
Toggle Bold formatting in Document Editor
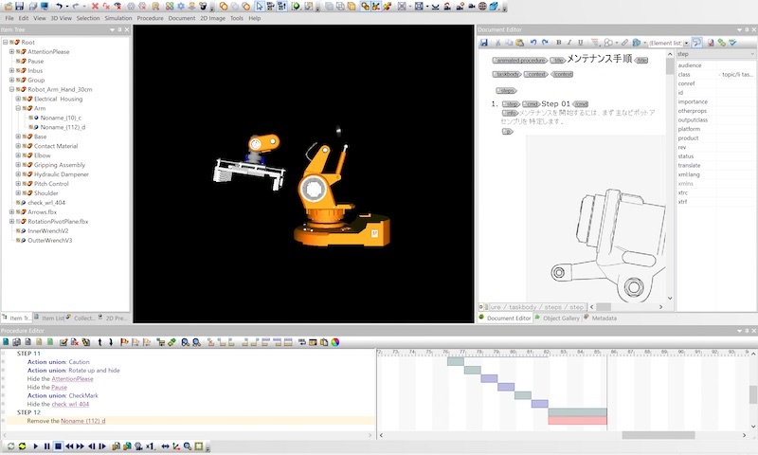point(558,43)
